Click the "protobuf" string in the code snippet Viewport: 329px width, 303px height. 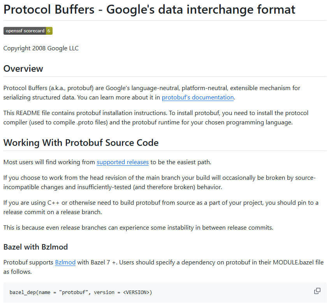[x=73, y=292]
